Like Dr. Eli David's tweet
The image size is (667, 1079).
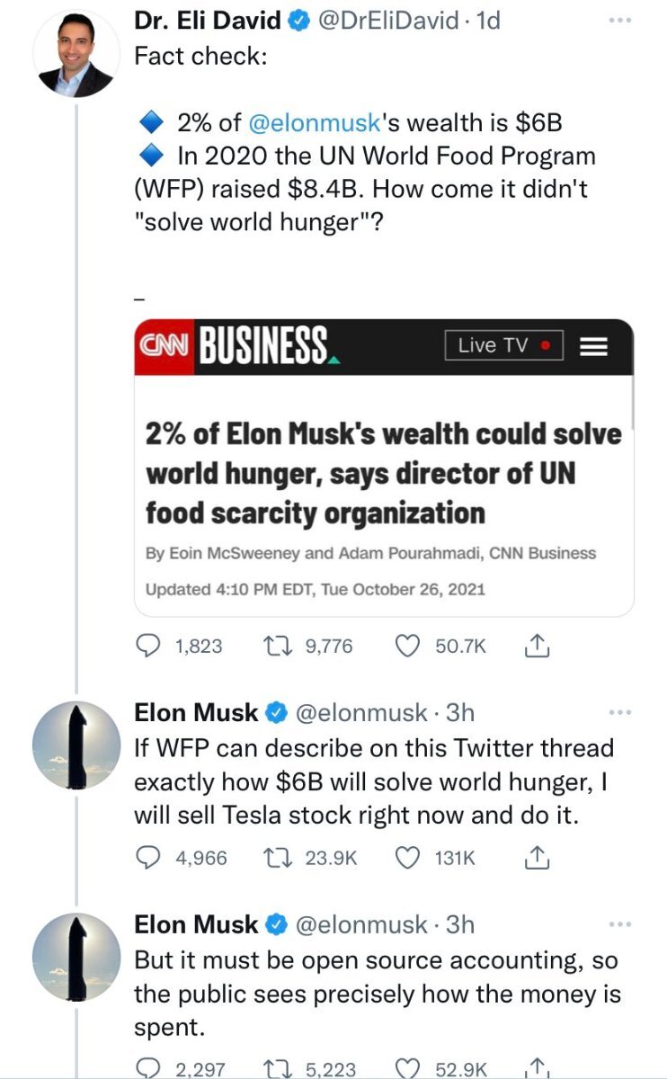pyautogui.click(x=408, y=646)
